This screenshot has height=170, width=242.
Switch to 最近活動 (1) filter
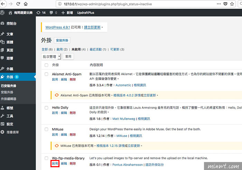[x=98, y=49]
